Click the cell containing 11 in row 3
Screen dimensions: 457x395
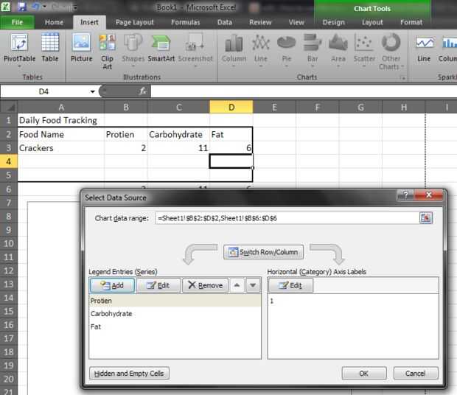pos(178,148)
